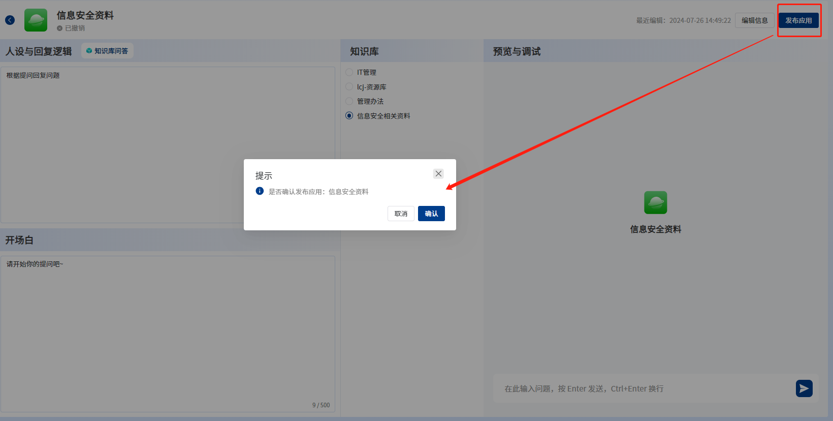Select 信息安全相关资料 radio button
833x421 pixels.
349,116
